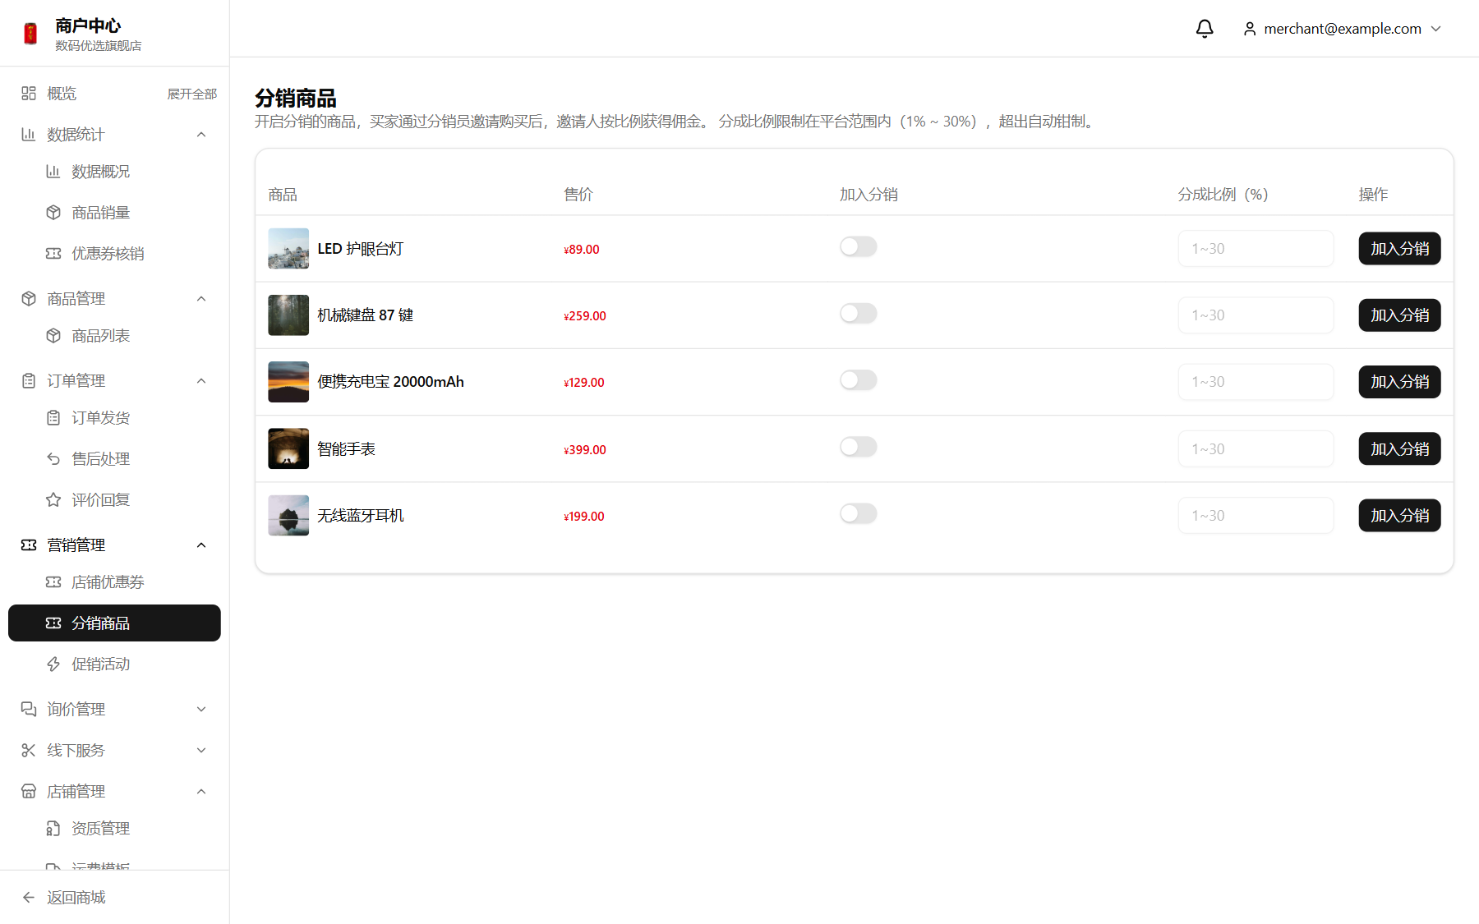Expand the 询价管理 section chevron

[x=201, y=710]
